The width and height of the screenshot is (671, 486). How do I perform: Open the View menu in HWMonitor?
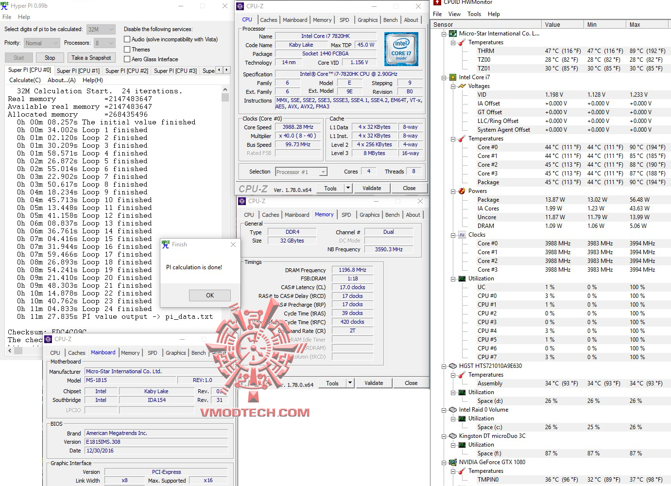[454, 14]
